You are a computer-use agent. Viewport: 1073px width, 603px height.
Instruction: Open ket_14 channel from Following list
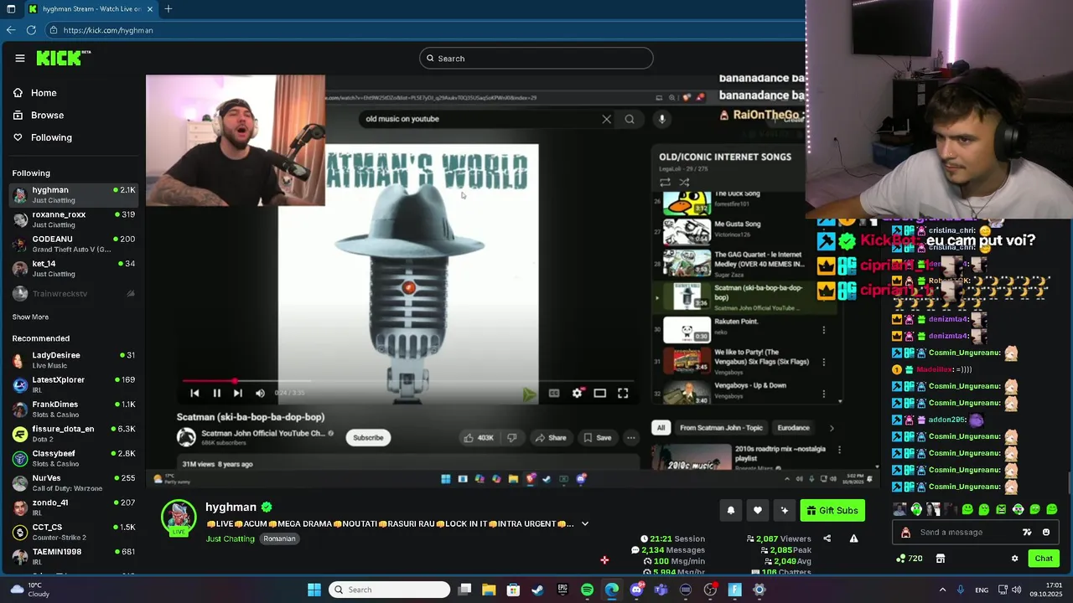[x=74, y=269]
